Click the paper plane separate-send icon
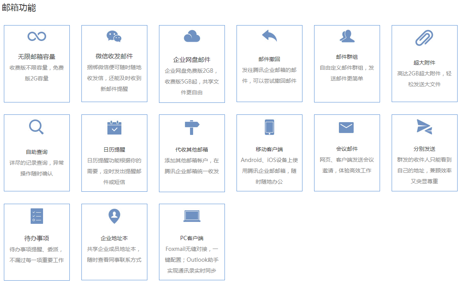This screenshot has height=288, width=463. [x=424, y=127]
